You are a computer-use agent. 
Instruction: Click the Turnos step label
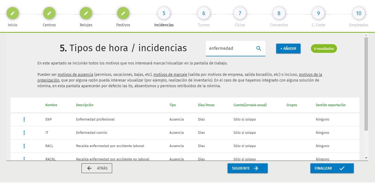coord(204,25)
